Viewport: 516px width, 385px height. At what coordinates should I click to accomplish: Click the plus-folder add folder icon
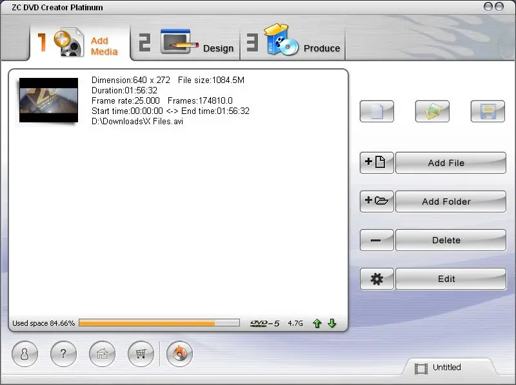click(x=377, y=202)
